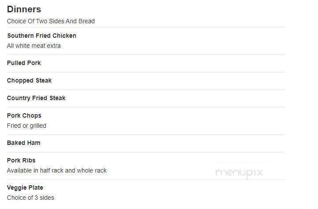
Task: Click the word Steak in Chopped Steak
Action: click(44, 81)
